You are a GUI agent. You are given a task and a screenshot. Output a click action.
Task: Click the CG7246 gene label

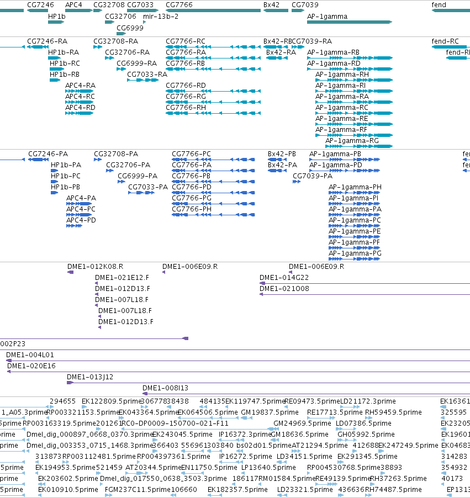40,5
